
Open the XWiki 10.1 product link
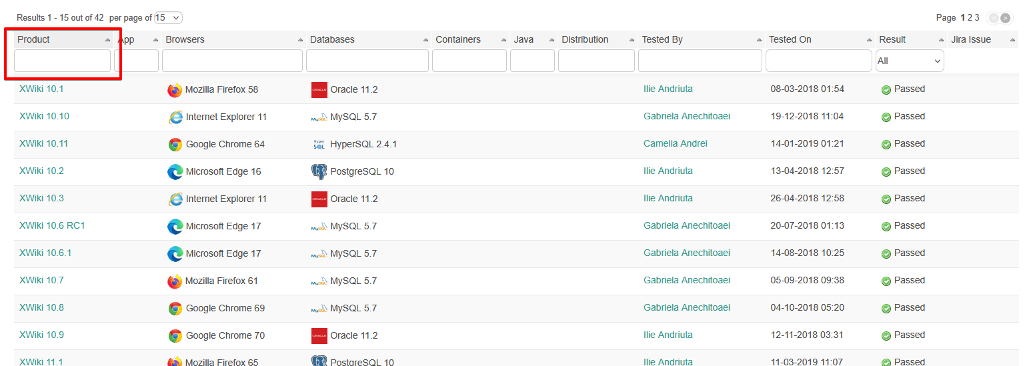pyautogui.click(x=41, y=89)
